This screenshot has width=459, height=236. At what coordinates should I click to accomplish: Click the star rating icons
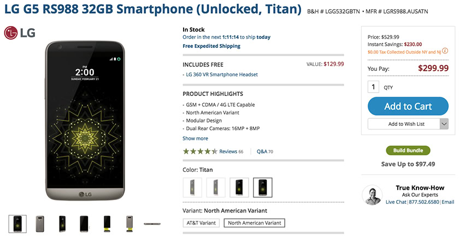(x=200, y=152)
